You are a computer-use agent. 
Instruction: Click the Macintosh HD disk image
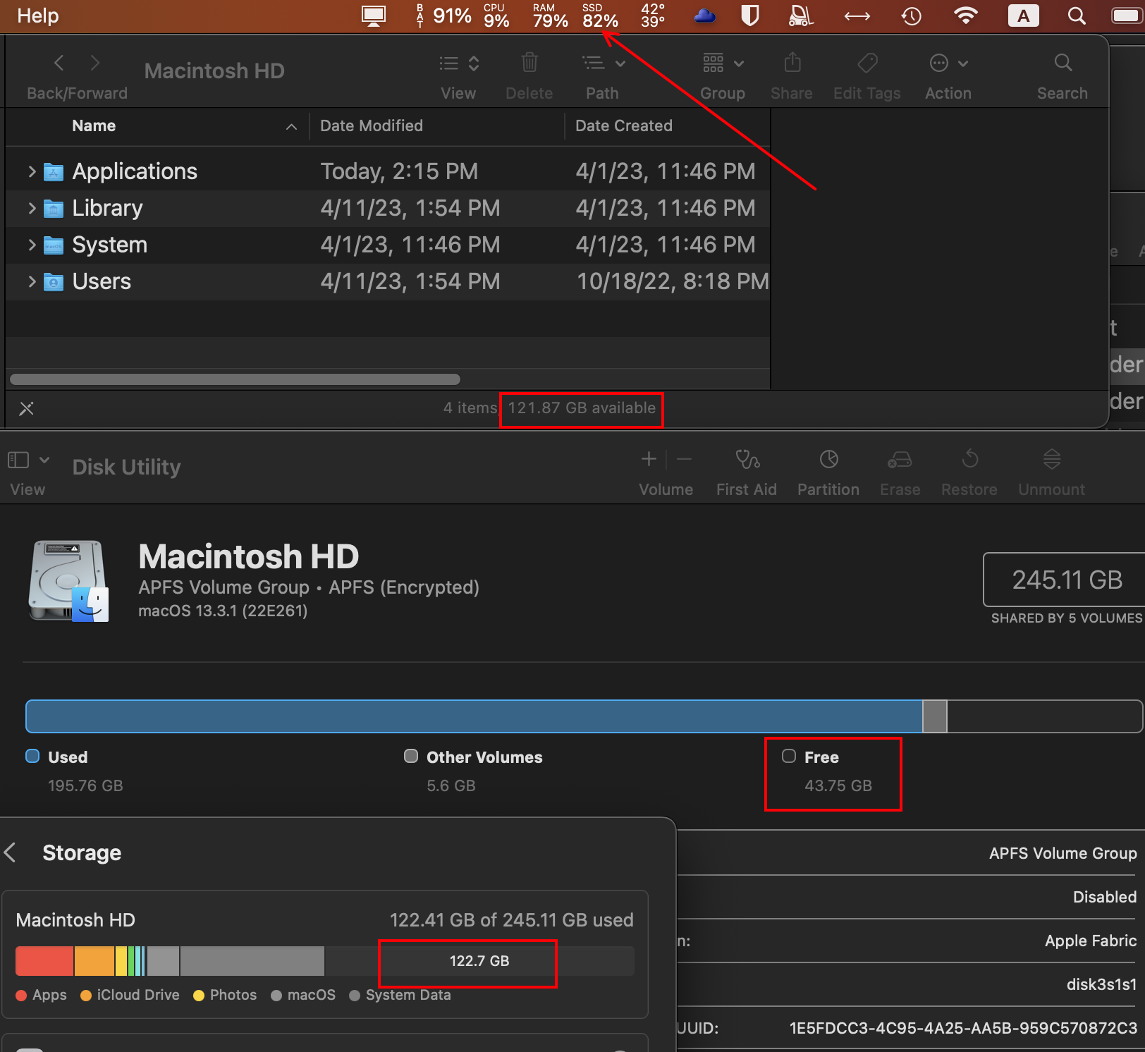click(68, 581)
